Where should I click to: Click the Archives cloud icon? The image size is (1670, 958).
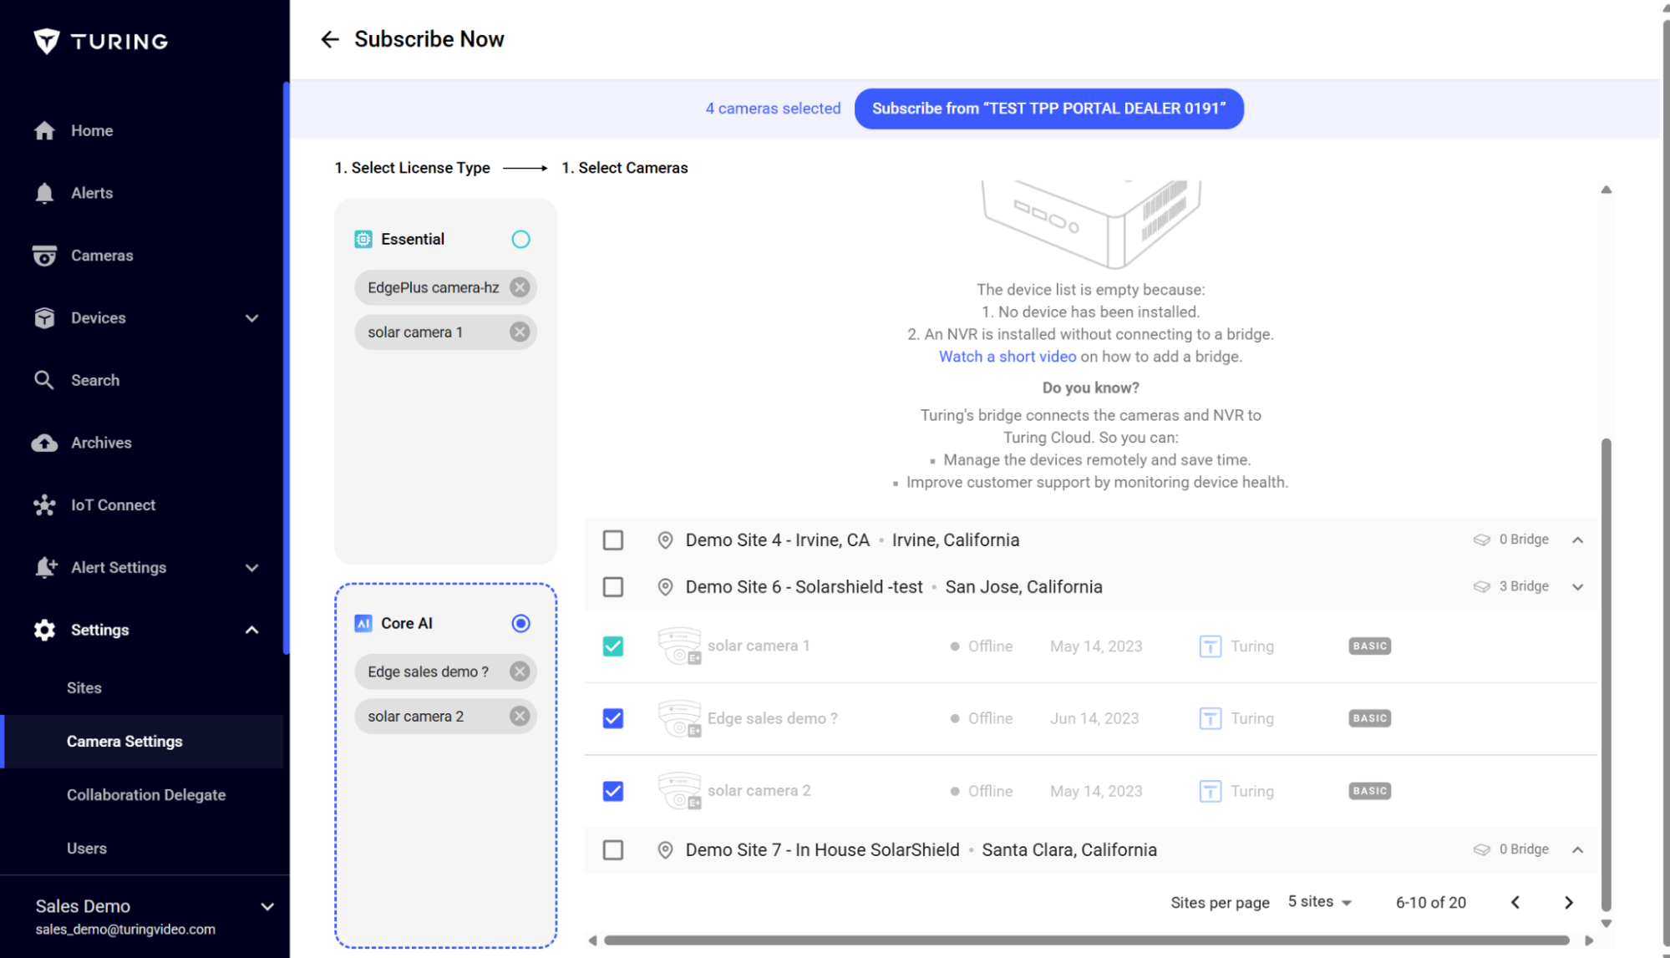(44, 443)
